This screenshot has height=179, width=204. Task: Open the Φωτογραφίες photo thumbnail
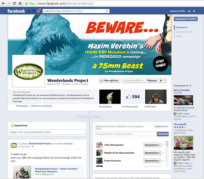tap(110, 97)
